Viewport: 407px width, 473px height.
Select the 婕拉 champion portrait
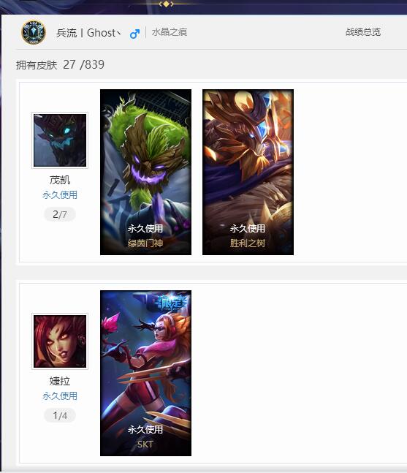[x=60, y=341]
